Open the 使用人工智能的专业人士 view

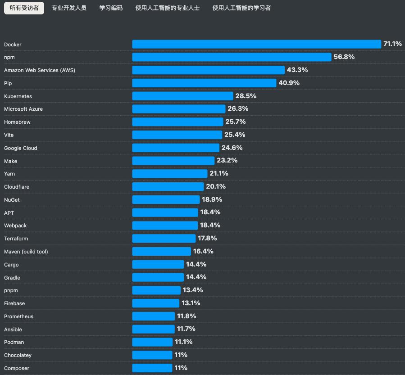167,8
